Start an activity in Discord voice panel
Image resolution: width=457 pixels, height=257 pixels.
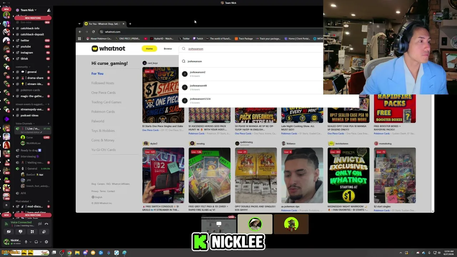(32, 232)
